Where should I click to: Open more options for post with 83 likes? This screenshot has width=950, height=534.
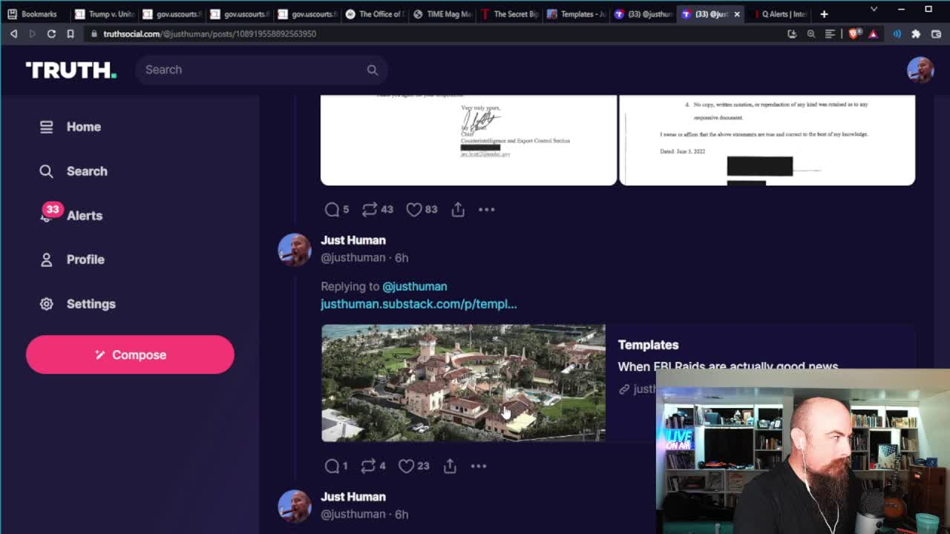(486, 210)
